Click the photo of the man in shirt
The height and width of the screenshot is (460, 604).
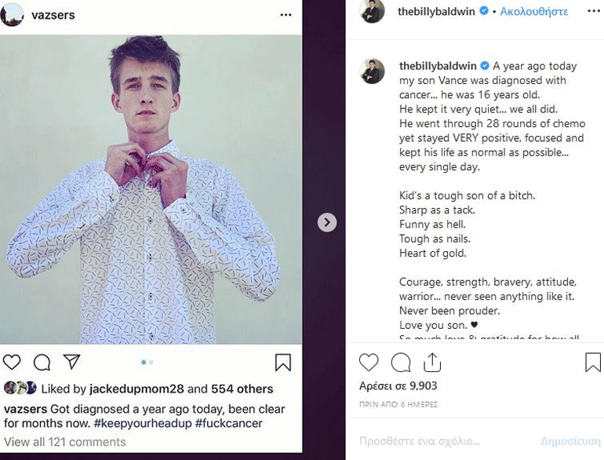click(x=151, y=188)
